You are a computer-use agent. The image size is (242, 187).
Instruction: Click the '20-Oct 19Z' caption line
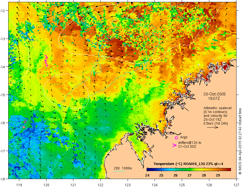pos(212,120)
